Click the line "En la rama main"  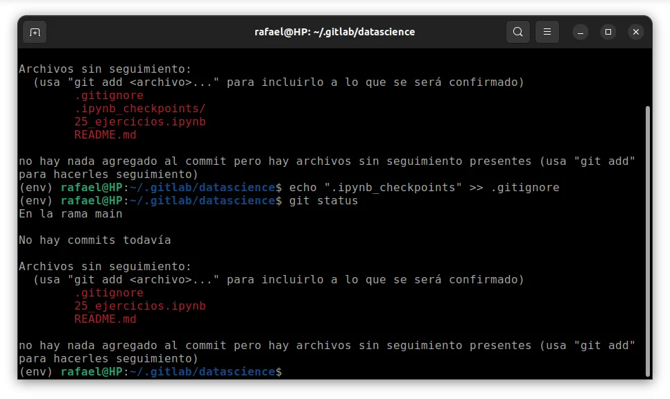(x=71, y=214)
